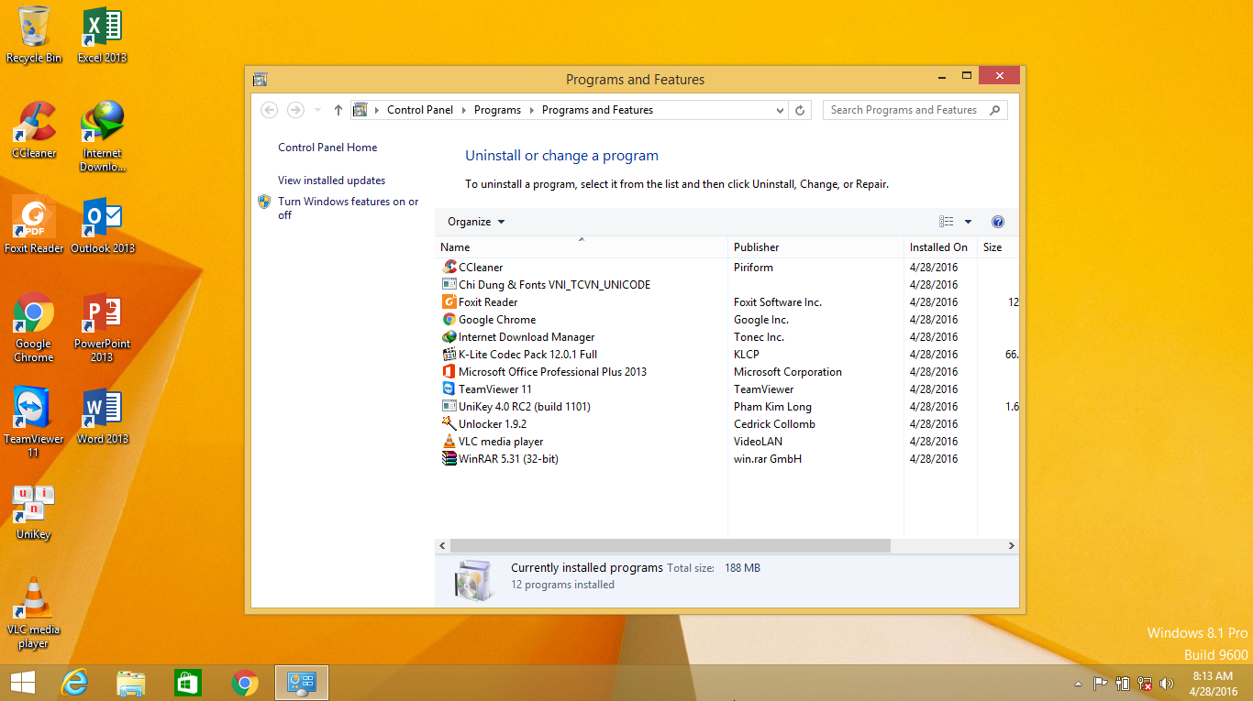1253x701 pixels.
Task: Click the Pham Kim Long publisher cell
Action: click(x=772, y=406)
